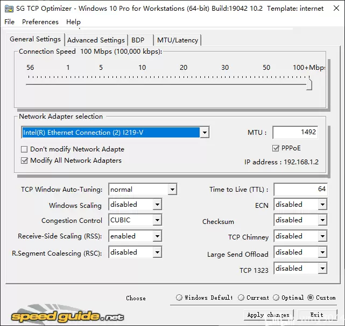The height and width of the screenshot is (326, 345).
Task: Click the Exit button
Action: (317, 315)
